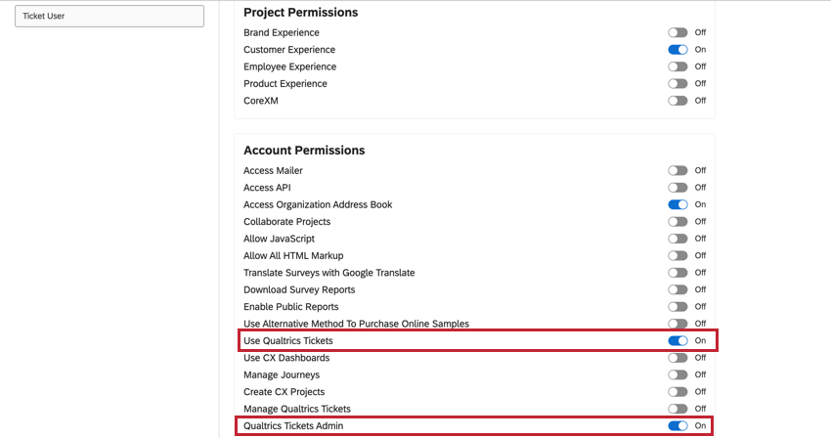Click the Ticket User input field

pos(109,17)
